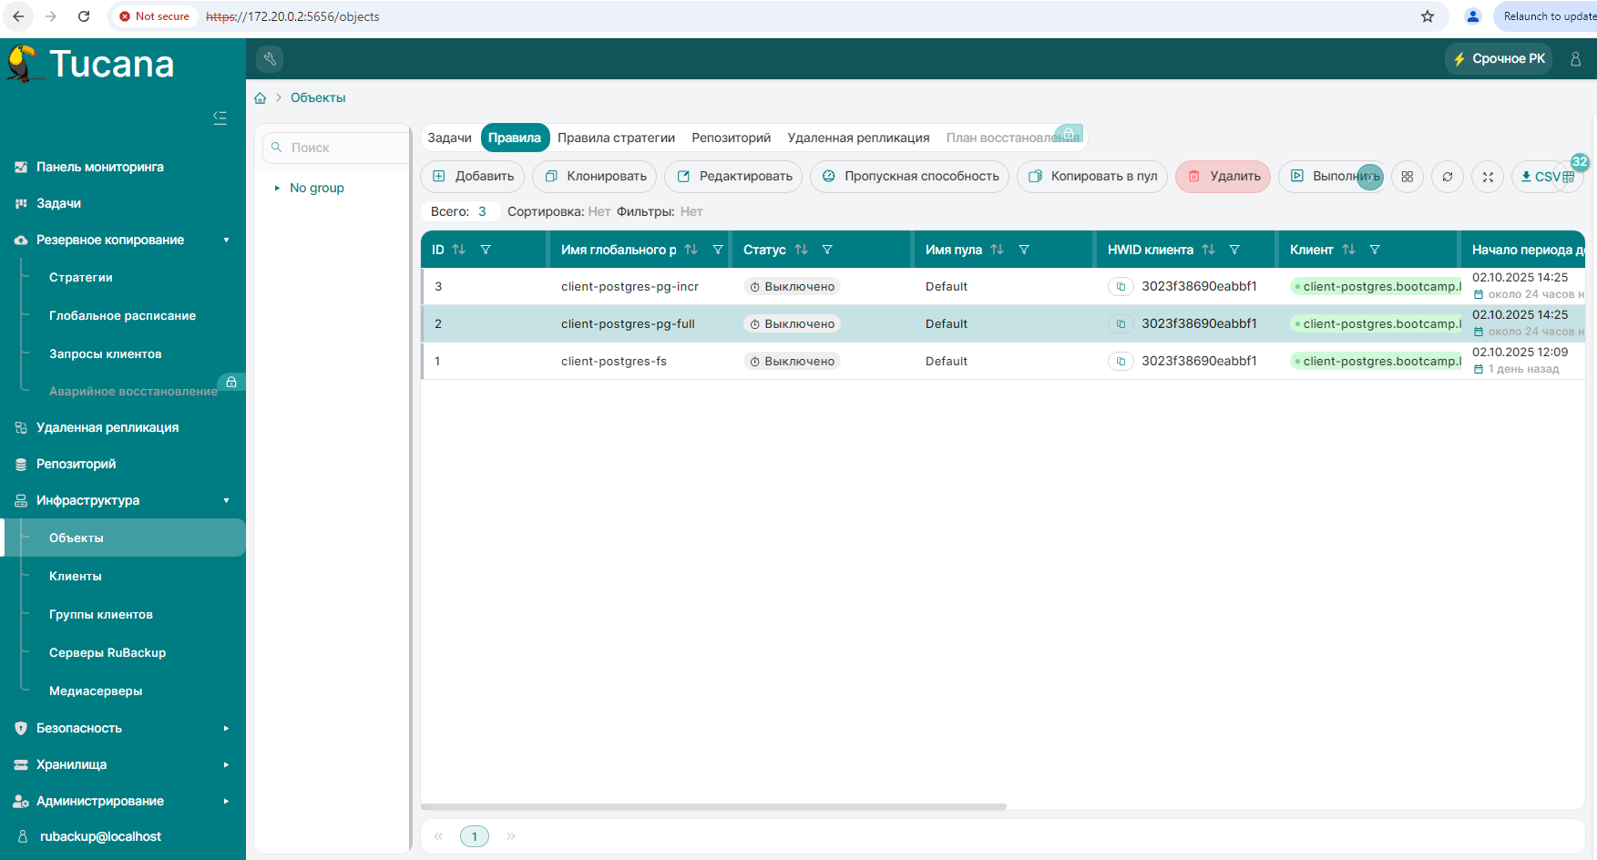The image size is (1597, 860).
Task: Open filter for the Статус column
Action: [x=827, y=250]
